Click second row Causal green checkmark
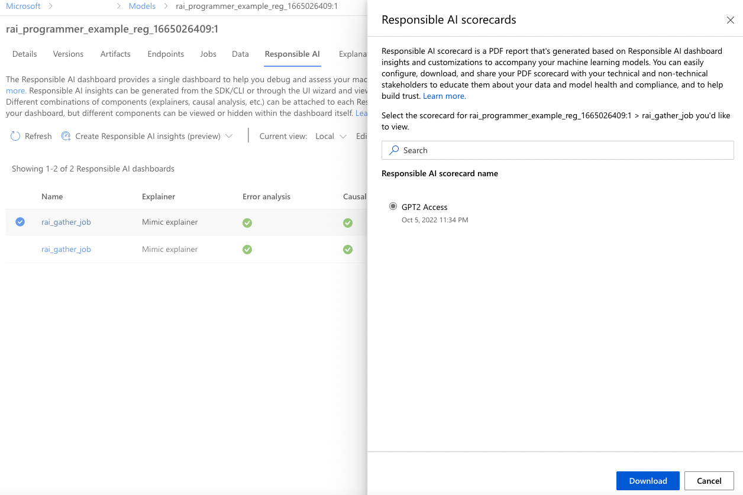This screenshot has height=495, width=743. (348, 250)
